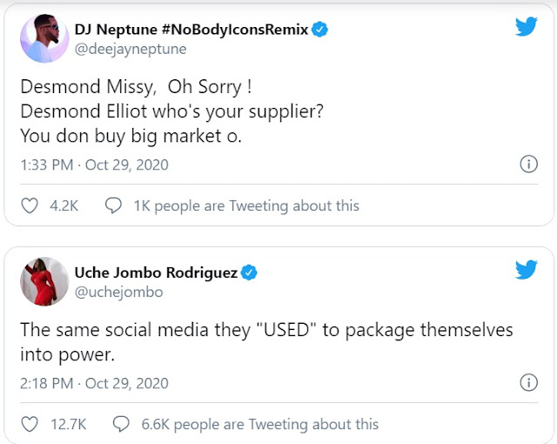The width and height of the screenshot is (557, 444).
Task: Open the @uchejombo handle link
Action: coord(124,293)
